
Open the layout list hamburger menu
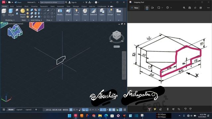click(4, 109)
